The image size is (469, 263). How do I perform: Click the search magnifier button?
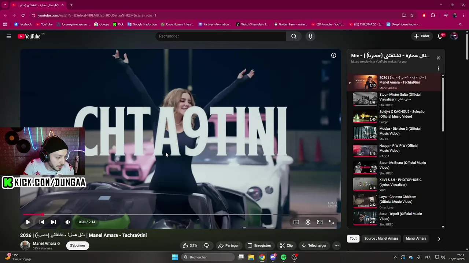(x=294, y=36)
